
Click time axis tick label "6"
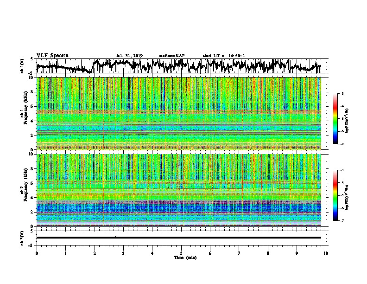coord(210,253)
